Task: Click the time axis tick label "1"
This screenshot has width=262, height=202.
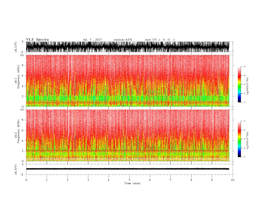Action: (47, 180)
